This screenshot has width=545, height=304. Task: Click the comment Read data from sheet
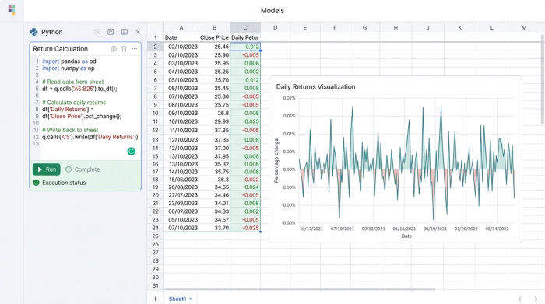click(73, 82)
